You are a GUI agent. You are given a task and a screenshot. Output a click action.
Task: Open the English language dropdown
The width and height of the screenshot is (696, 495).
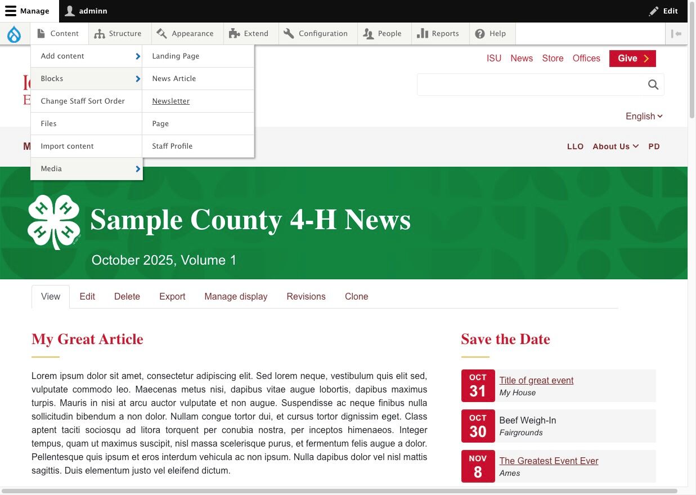click(x=644, y=116)
